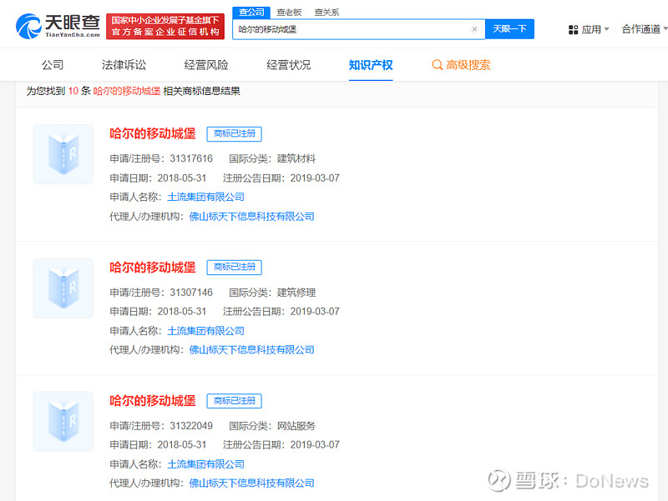Select the 法律诉讼 navigation tab
Screen dimensions: 668x501
point(122,64)
